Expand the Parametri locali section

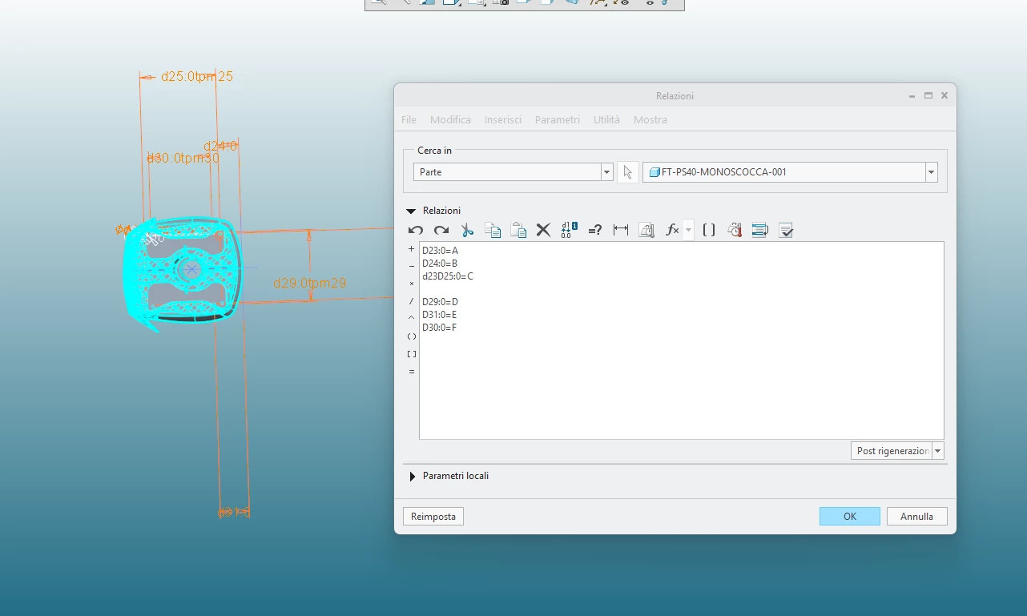[413, 476]
